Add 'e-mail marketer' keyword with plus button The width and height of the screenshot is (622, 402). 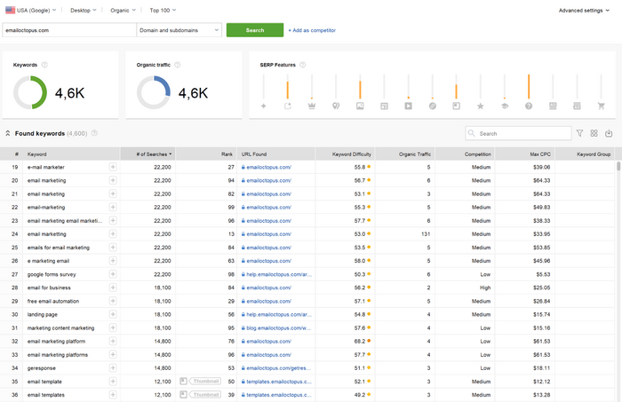click(x=113, y=167)
